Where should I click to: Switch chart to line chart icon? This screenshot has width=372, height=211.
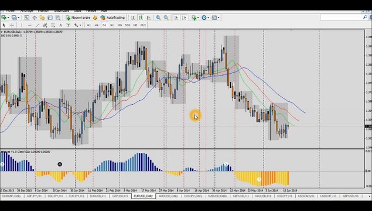click(x=149, y=18)
